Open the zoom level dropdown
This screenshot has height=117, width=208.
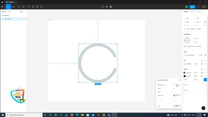pos(204,7)
